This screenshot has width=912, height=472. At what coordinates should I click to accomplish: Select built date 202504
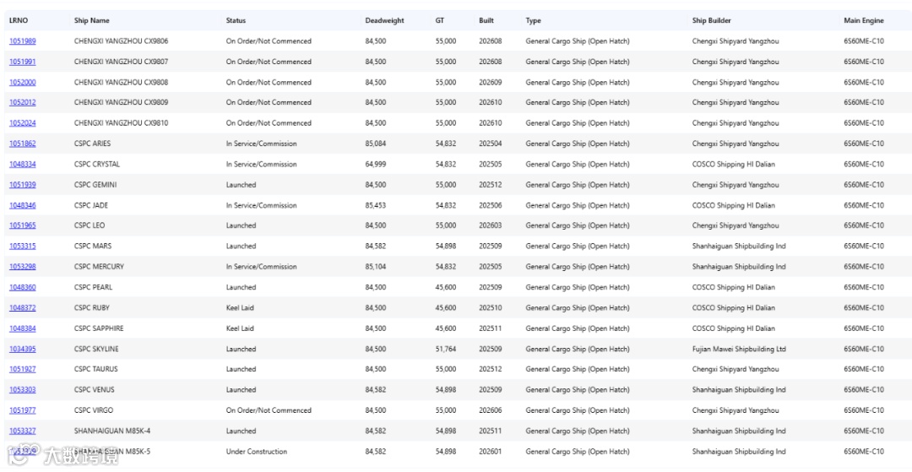pos(491,144)
